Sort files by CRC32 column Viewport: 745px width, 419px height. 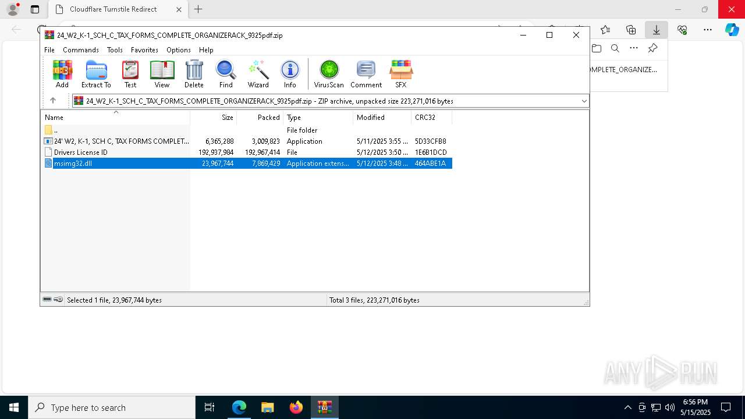click(x=431, y=117)
